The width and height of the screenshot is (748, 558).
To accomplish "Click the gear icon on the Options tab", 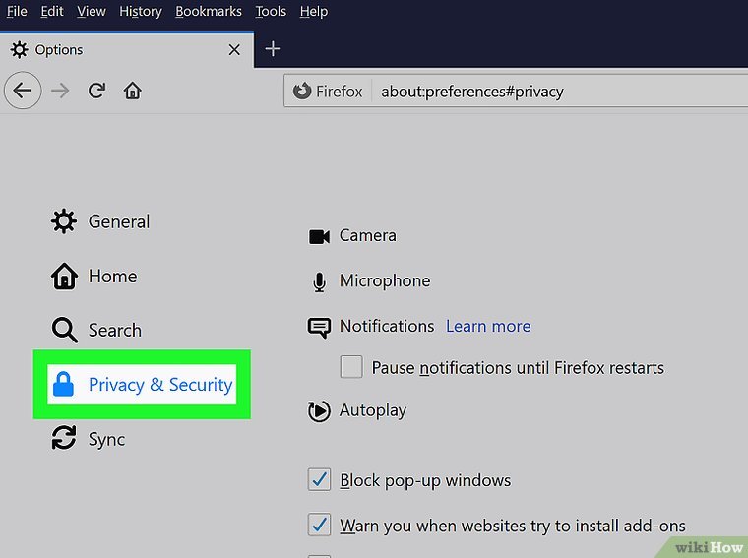I will [x=19, y=49].
